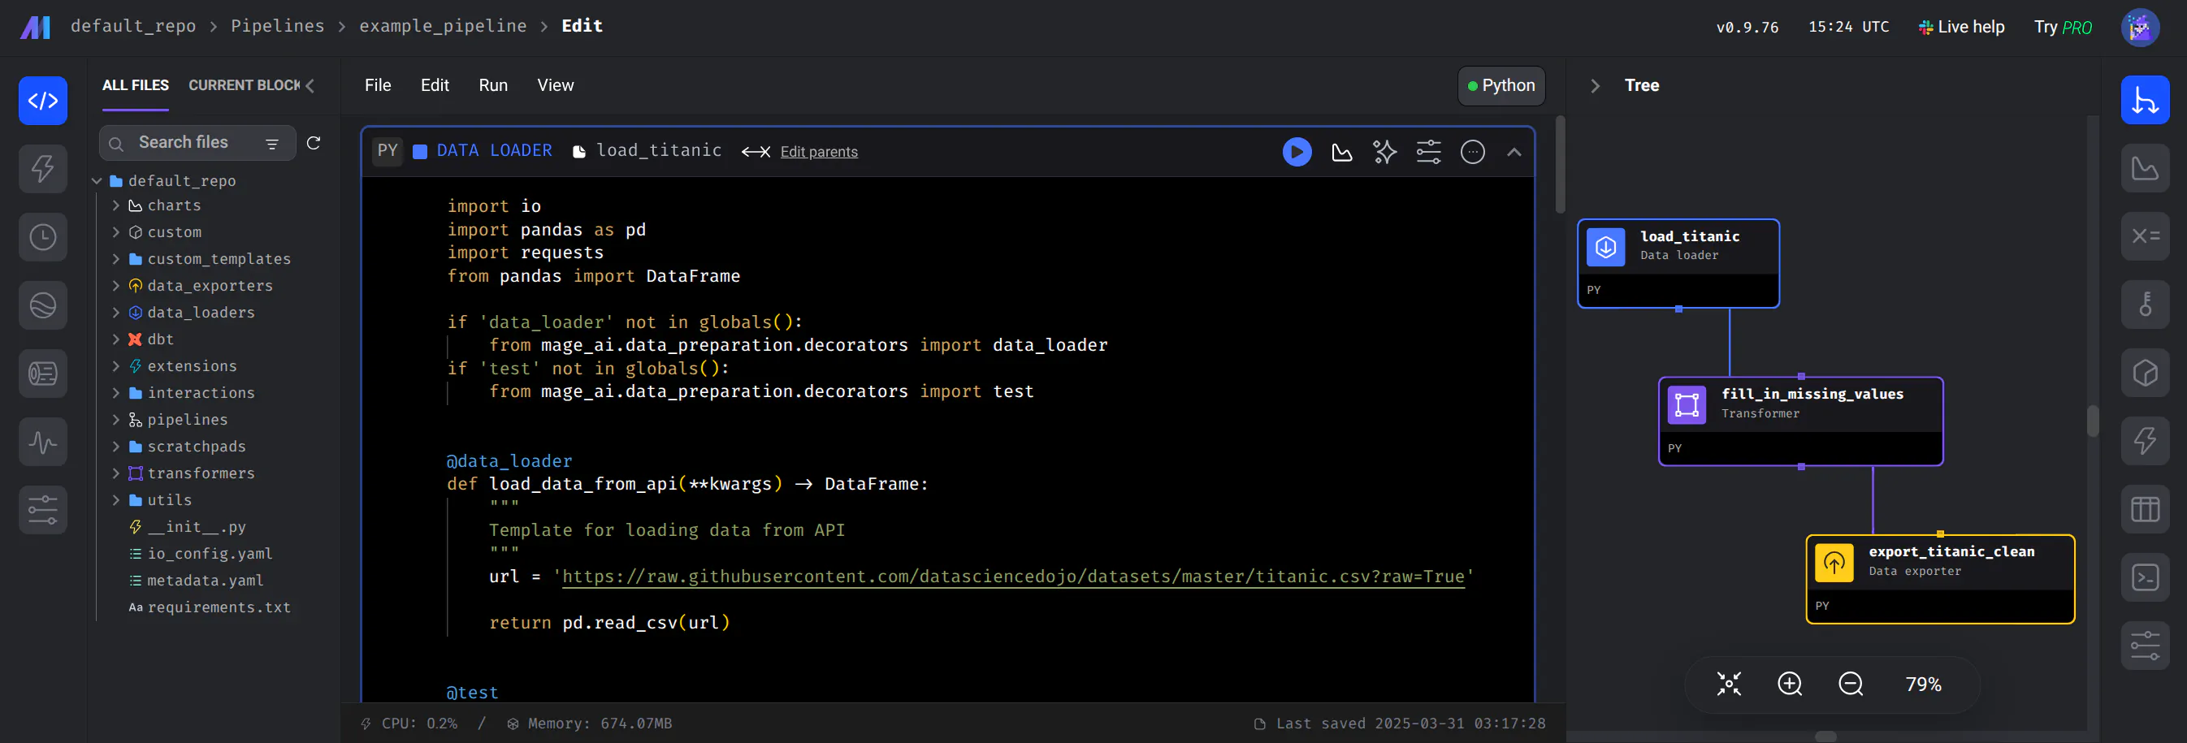Collapse the load_titanic code block

point(1514,152)
